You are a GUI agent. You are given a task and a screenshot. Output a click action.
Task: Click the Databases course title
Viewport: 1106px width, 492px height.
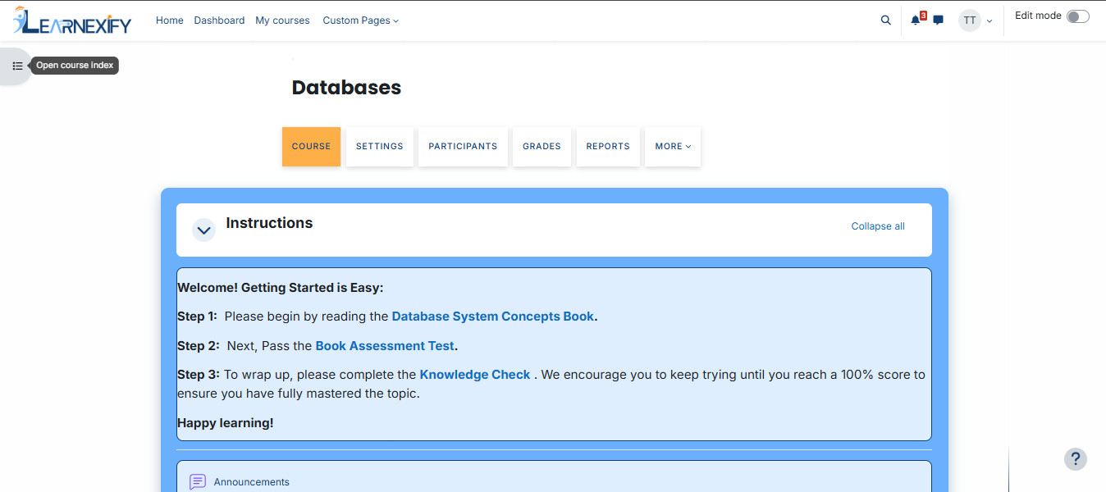pos(346,88)
